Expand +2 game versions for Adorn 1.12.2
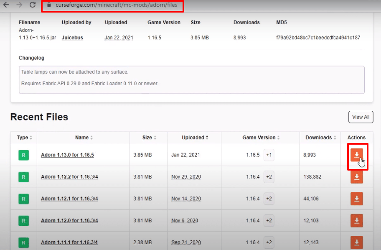 269,177
